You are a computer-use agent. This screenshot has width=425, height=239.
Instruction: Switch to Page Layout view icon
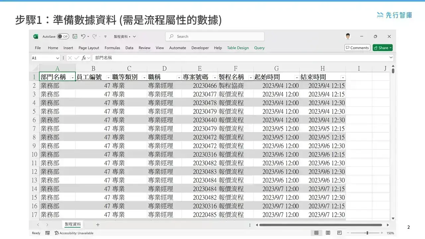(x=328, y=233)
